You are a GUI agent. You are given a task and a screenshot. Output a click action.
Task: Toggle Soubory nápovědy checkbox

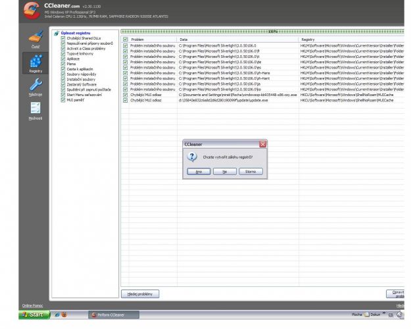63,74
